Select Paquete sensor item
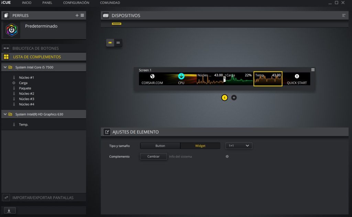The height and width of the screenshot is (217, 352). coord(25,88)
